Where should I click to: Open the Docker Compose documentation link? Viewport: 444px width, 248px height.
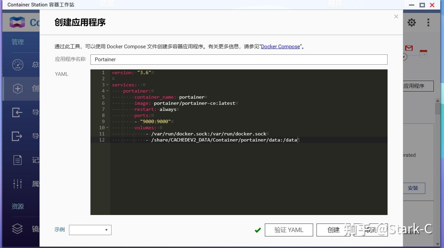(280, 46)
